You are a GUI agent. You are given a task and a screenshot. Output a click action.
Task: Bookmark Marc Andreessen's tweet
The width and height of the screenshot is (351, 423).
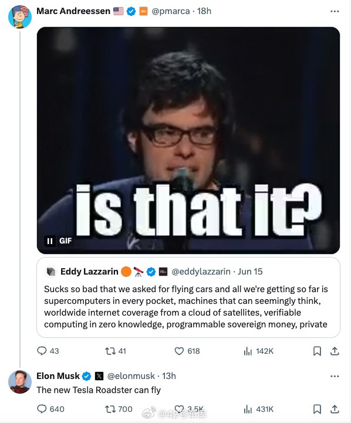click(x=317, y=351)
